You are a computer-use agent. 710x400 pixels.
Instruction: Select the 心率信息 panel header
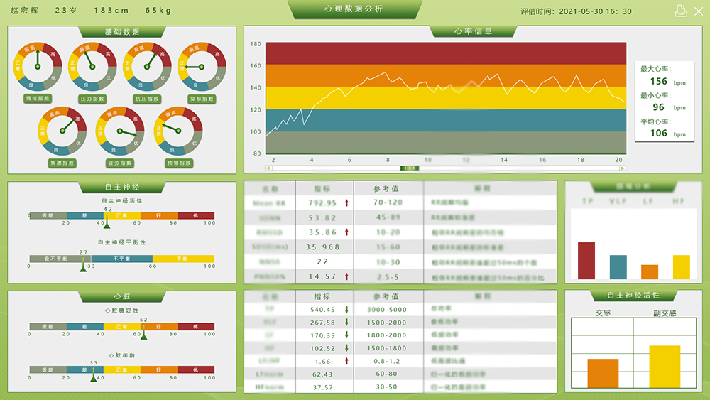coord(473,31)
